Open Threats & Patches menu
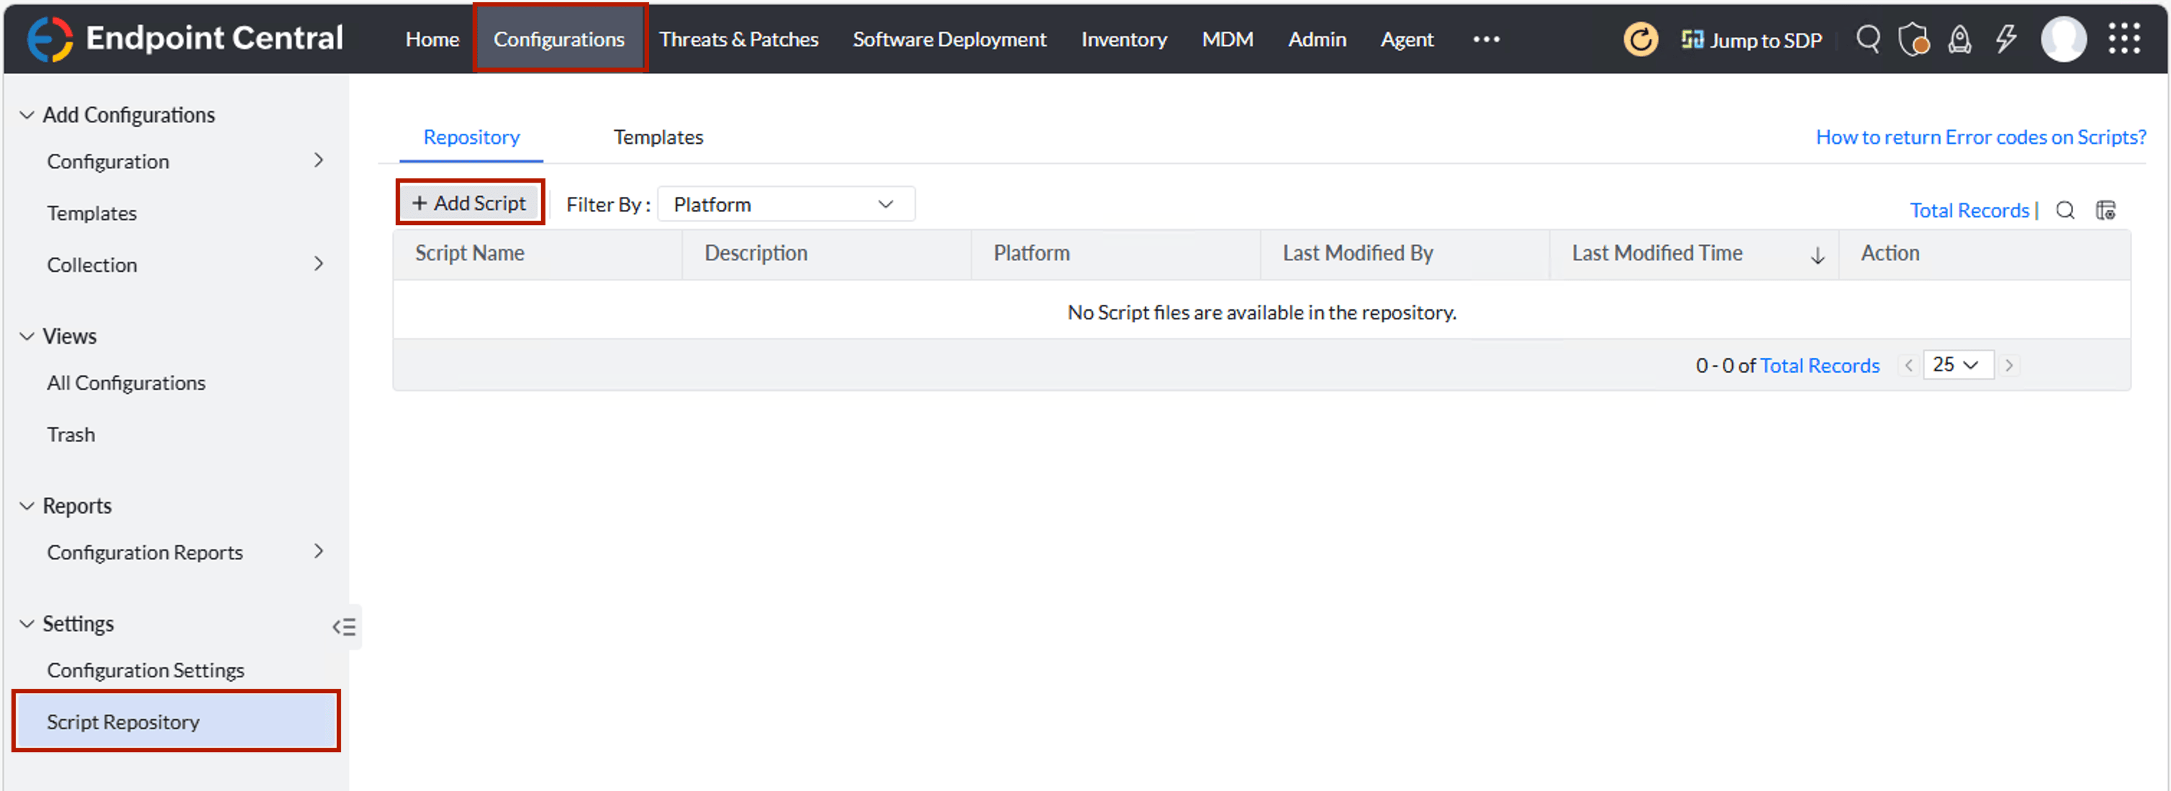The image size is (2171, 791). pyautogui.click(x=738, y=40)
